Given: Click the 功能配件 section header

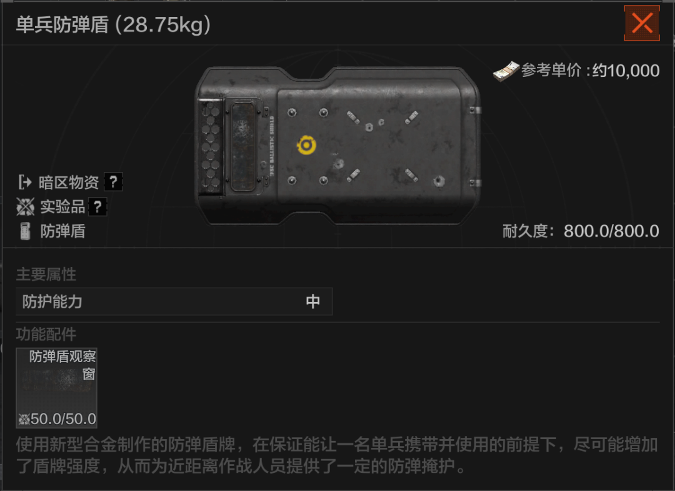Looking at the screenshot, I should point(46,334).
